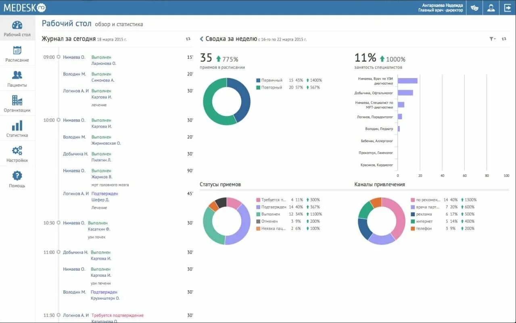
Task: Click the Каналы привлечения section title
Action: [380, 184]
